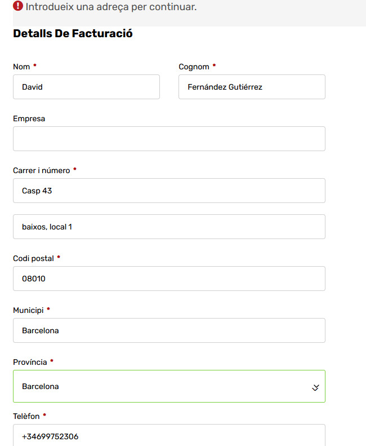Focus the Codi postal field with 08010
The image size is (366, 446).
point(169,279)
